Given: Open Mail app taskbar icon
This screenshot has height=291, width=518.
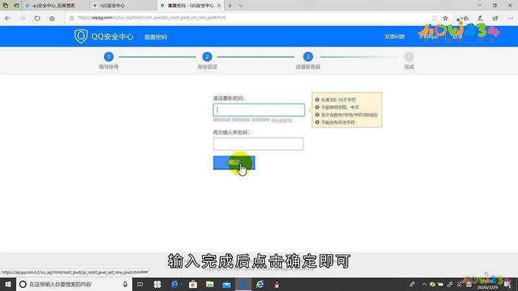Looking at the screenshot, I should 227,284.
